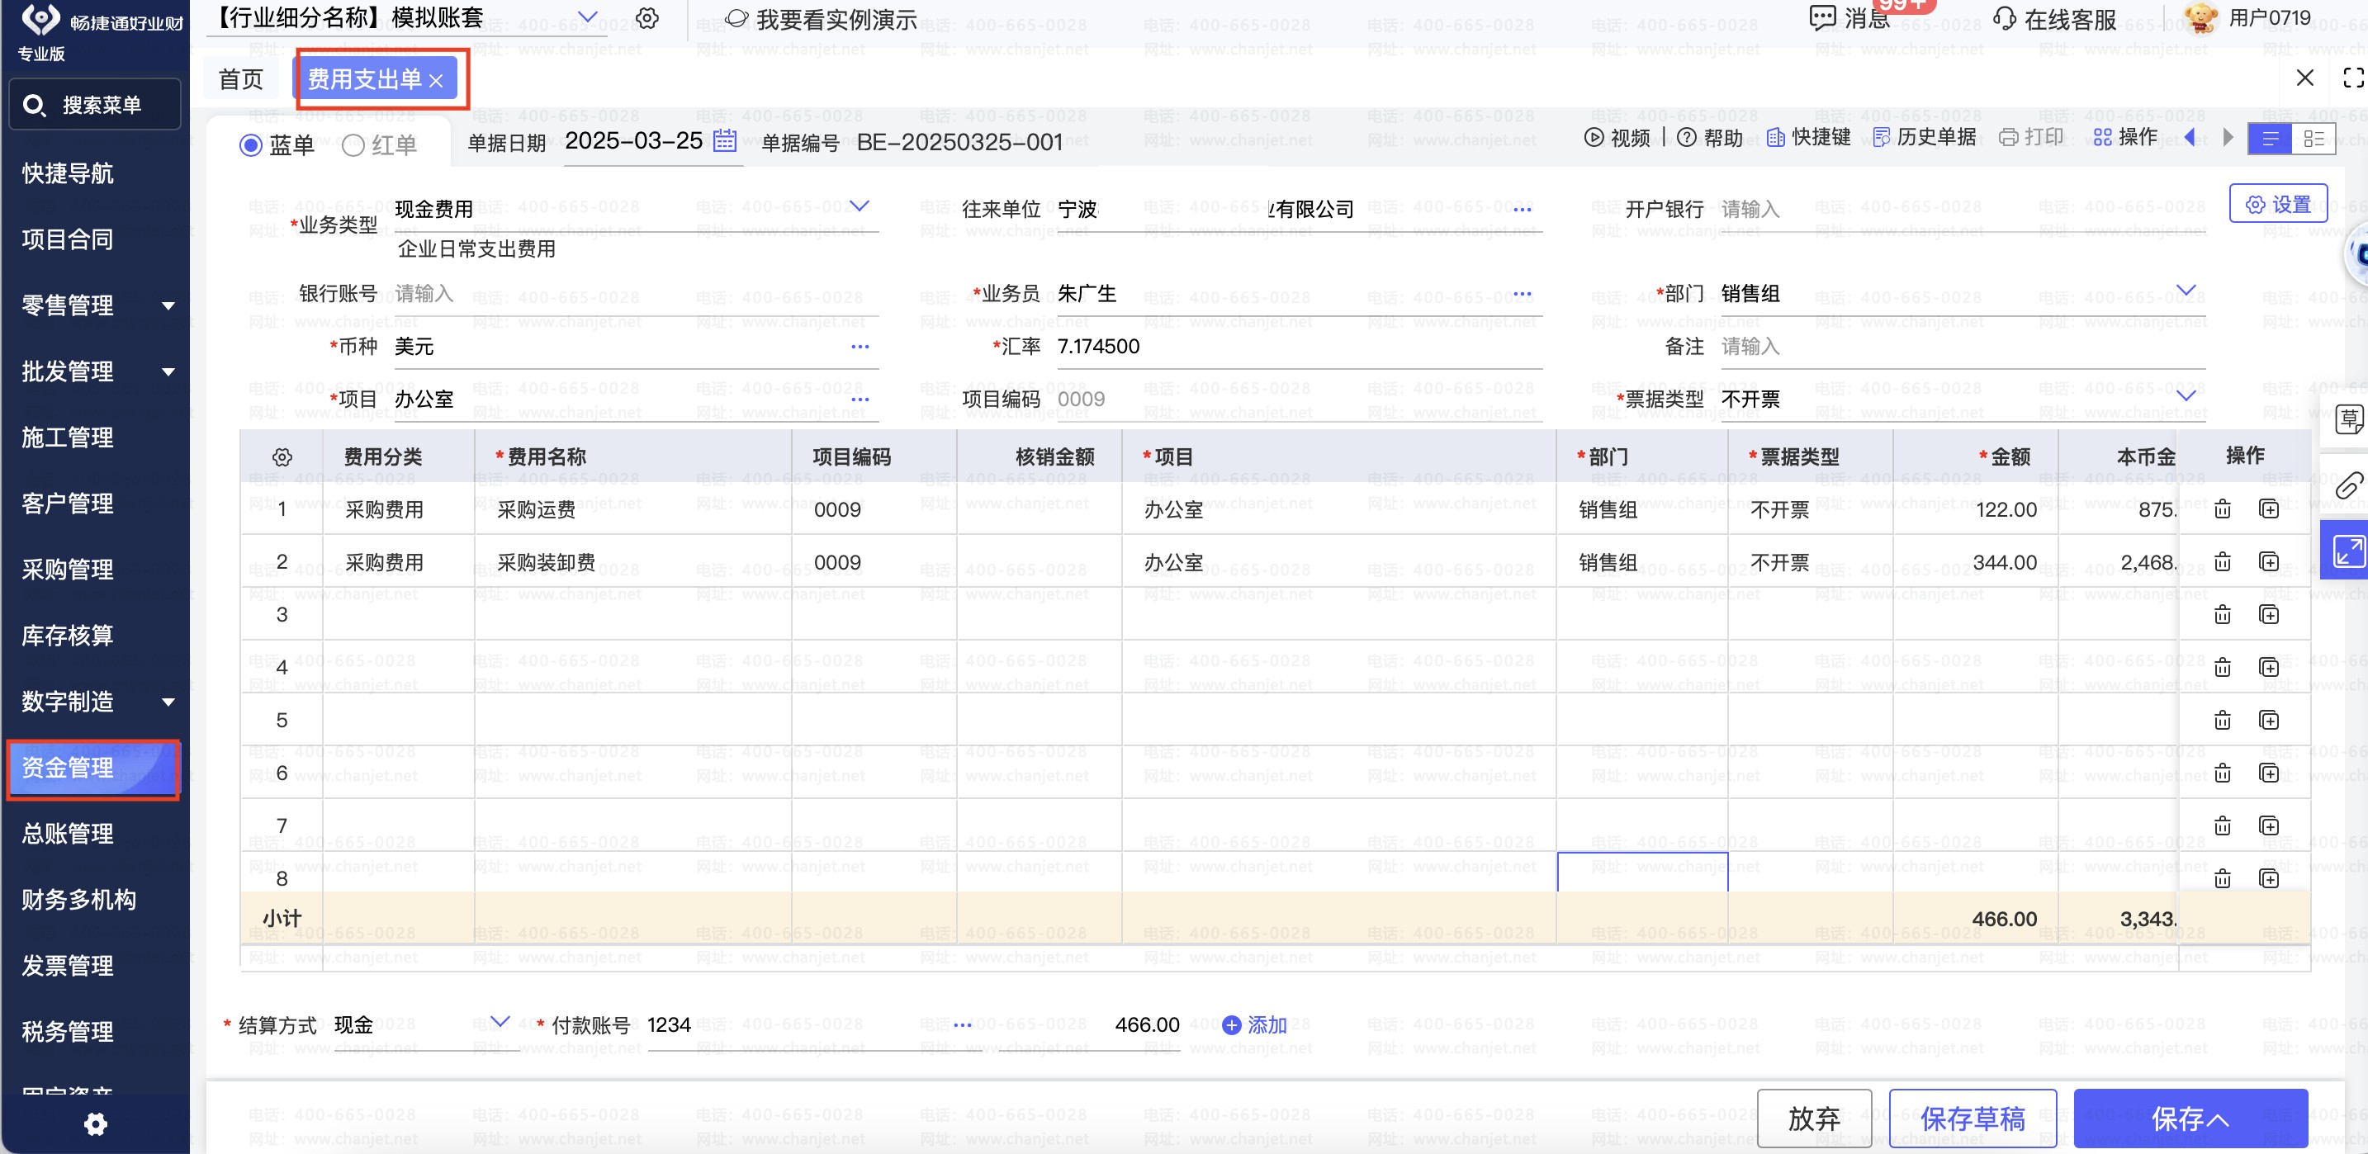
Task: Open 项目合同 in sidebar
Action: pos(67,240)
